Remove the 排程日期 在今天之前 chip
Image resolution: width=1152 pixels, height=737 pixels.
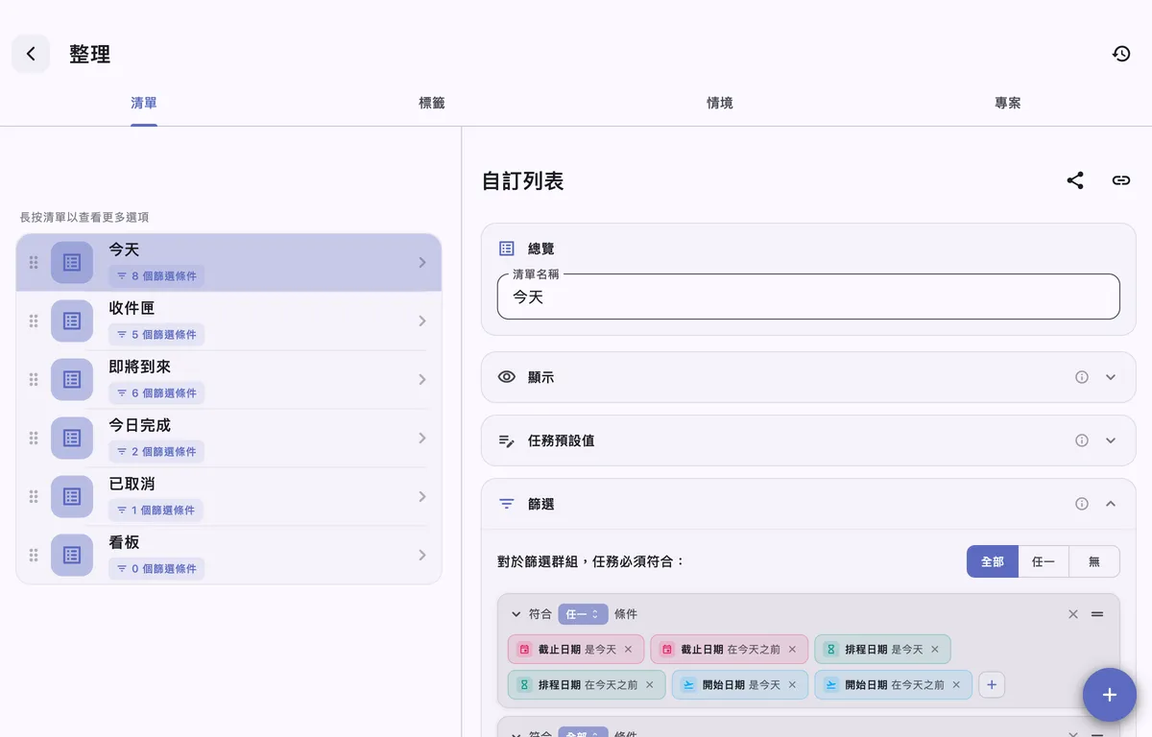point(649,684)
